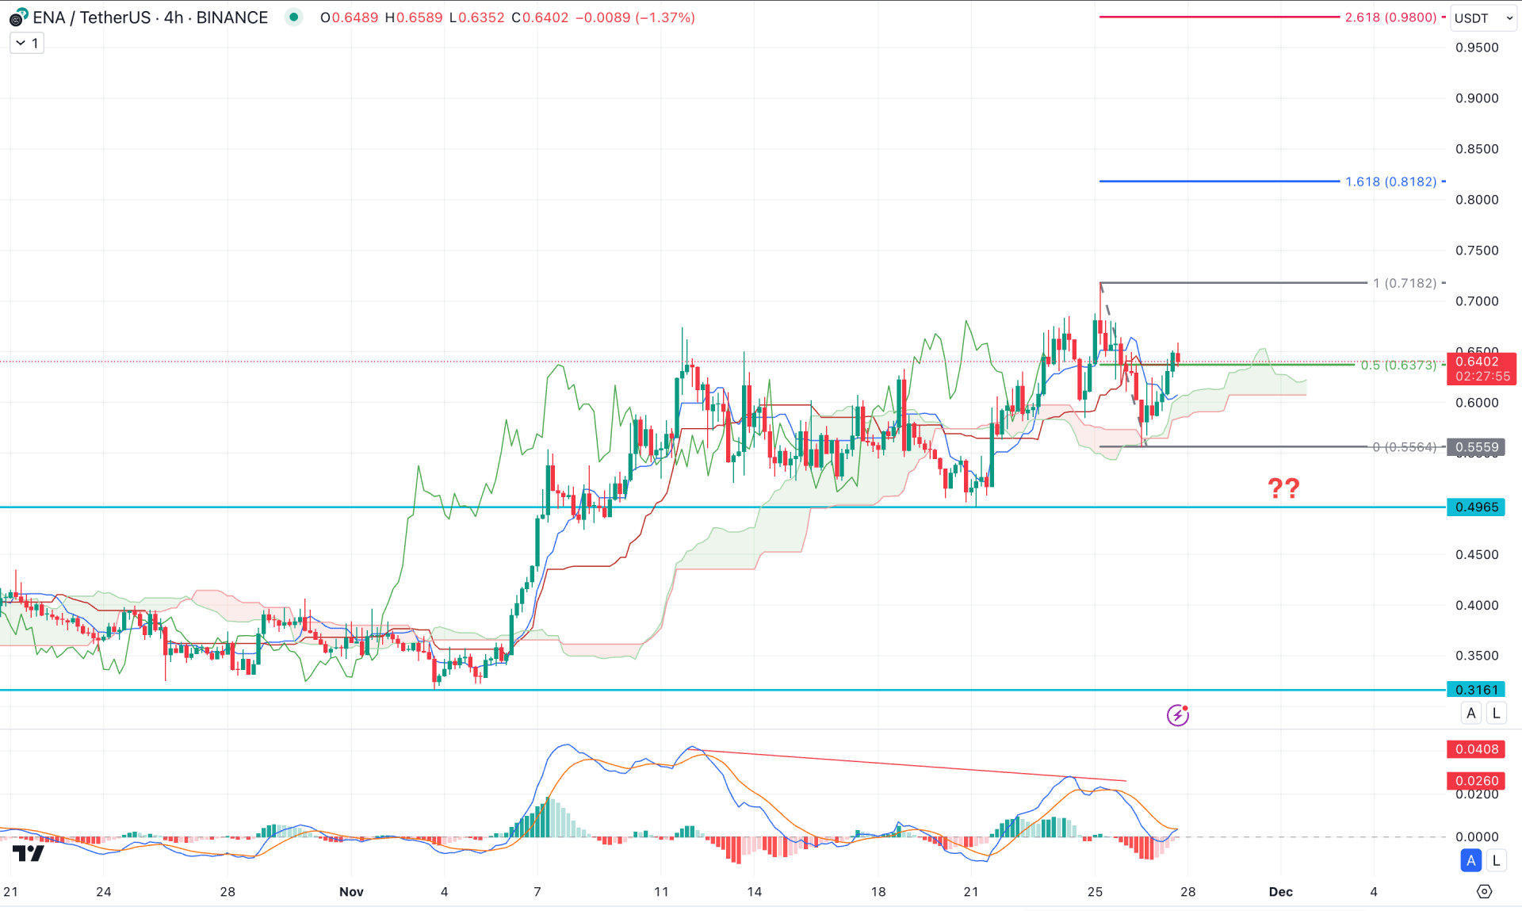Select the 1 (0.7182) Fibonacci level label
Viewport: 1522px width, 911px height.
click(1405, 283)
